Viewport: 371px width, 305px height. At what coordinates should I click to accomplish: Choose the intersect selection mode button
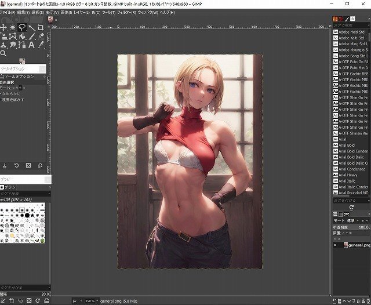pyautogui.click(x=24, y=88)
